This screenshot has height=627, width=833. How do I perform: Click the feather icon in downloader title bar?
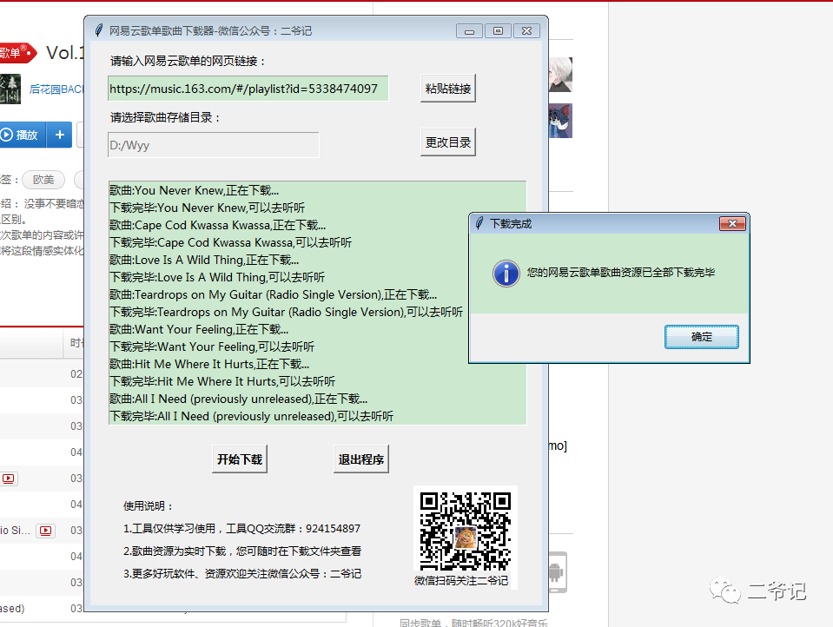coord(99,30)
